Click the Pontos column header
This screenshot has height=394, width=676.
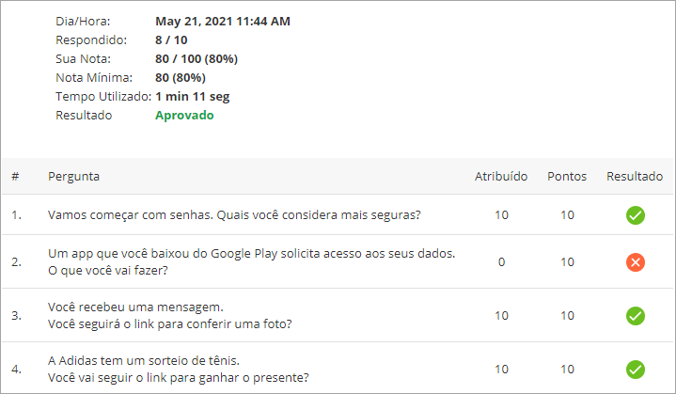tap(567, 177)
